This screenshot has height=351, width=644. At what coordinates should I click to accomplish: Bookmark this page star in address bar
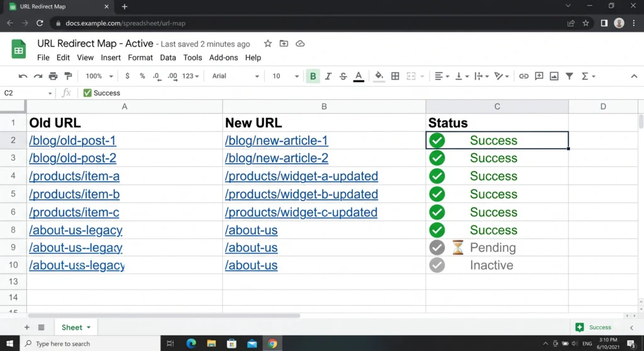tap(586, 23)
